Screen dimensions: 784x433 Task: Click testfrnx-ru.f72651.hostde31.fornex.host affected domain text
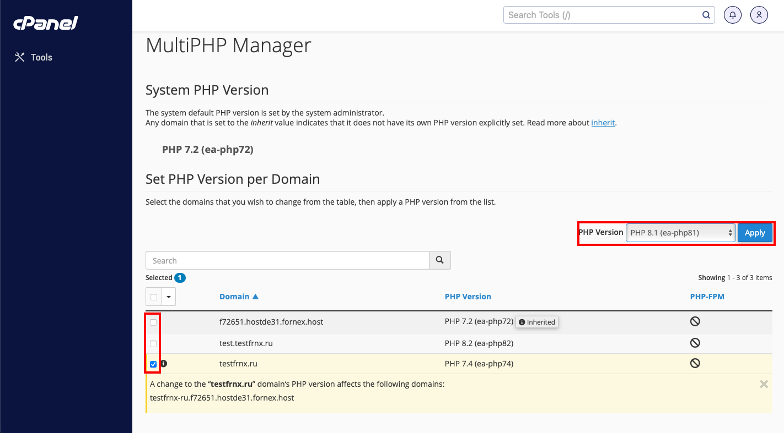click(x=222, y=397)
